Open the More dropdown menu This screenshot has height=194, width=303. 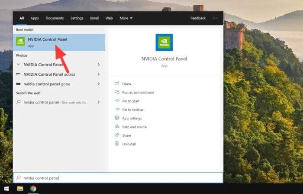tap(126, 18)
